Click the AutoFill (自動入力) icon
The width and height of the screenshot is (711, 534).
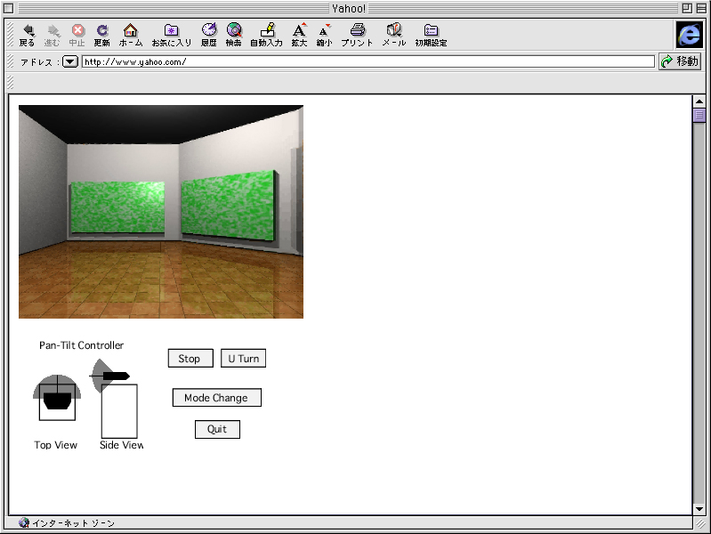268,30
